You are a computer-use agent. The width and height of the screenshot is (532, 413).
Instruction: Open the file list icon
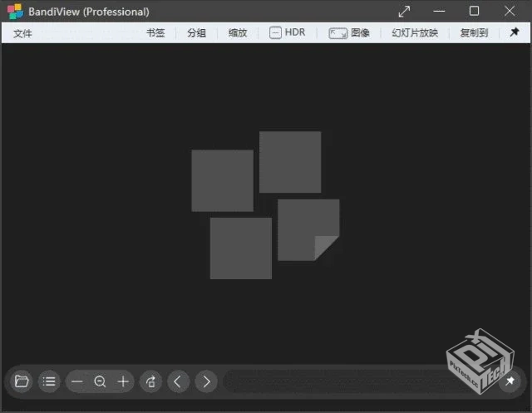click(x=49, y=381)
